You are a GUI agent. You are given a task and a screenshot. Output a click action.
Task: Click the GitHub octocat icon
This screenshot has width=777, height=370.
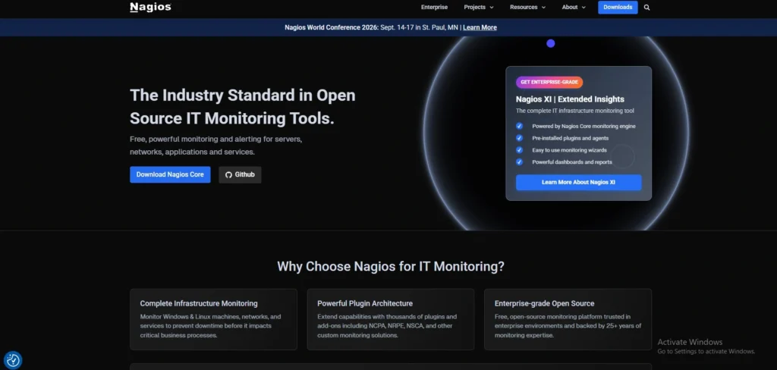(x=228, y=175)
